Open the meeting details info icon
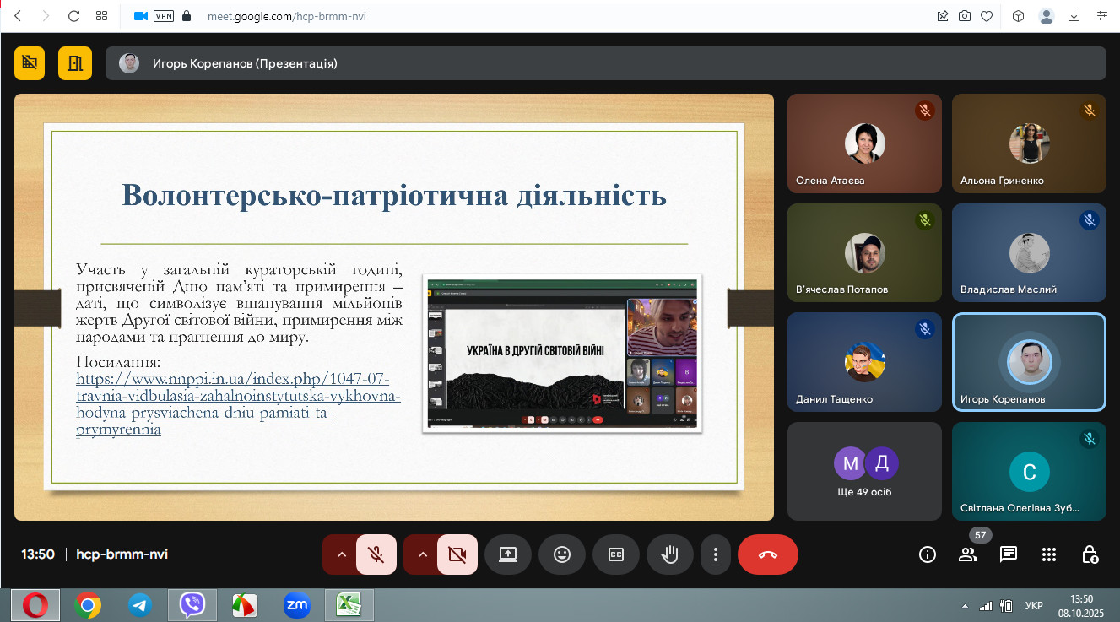 coord(927,554)
